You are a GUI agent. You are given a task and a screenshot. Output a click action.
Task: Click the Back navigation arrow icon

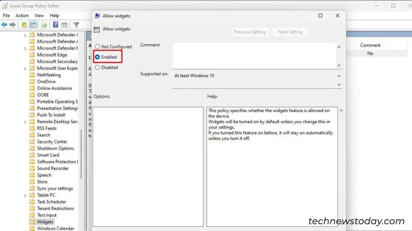click(4, 24)
